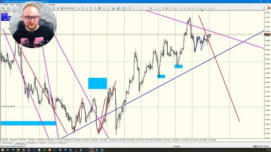This screenshot has width=271, height=152.
Task: Open the Файл menu
Action: [6, 5]
